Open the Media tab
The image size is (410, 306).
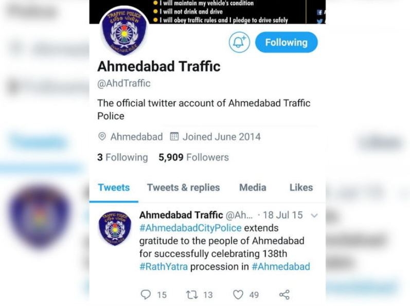(253, 188)
